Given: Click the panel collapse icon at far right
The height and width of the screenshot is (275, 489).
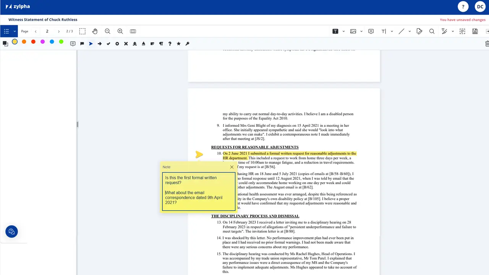Looking at the screenshot, I should coord(487,31).
